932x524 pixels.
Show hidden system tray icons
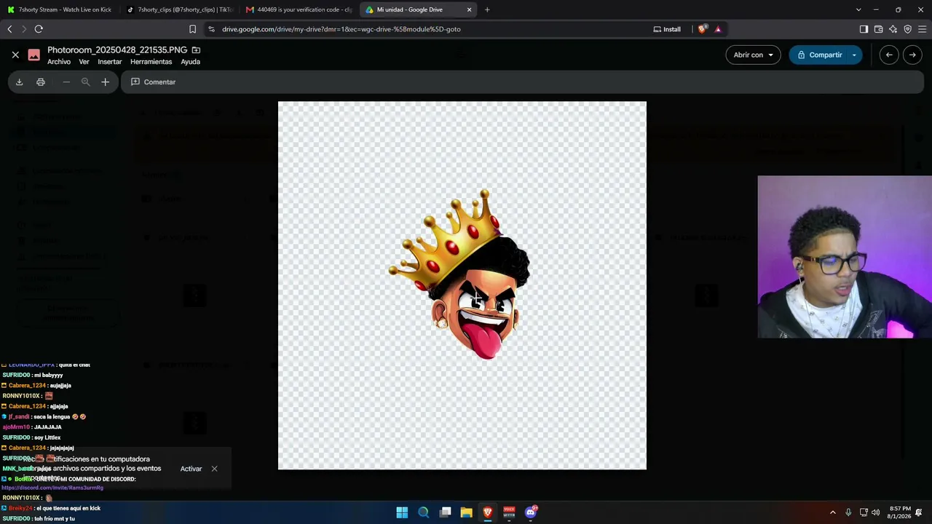[x=833, y=512]
